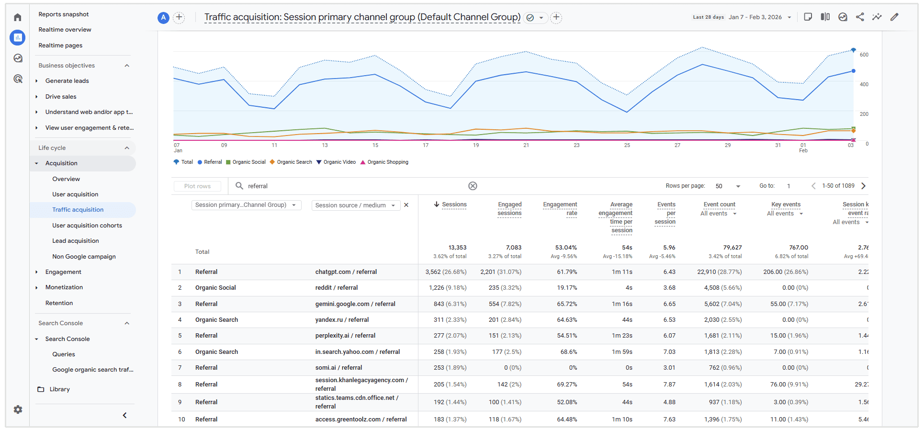The image size is (924, 431).
Task: Open the Insights icon in top toolbar
Action: 877,17
